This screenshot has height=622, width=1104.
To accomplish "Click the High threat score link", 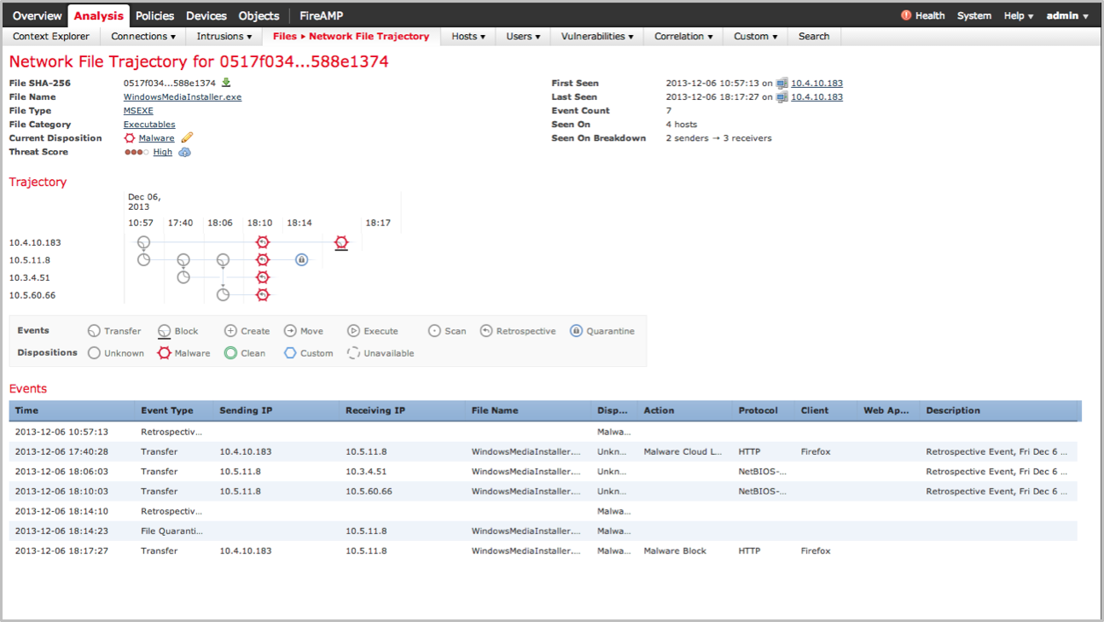I will point(163,152).
